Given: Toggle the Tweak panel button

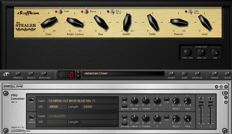Looking at the screenshot, I should (x=214, y=73).
